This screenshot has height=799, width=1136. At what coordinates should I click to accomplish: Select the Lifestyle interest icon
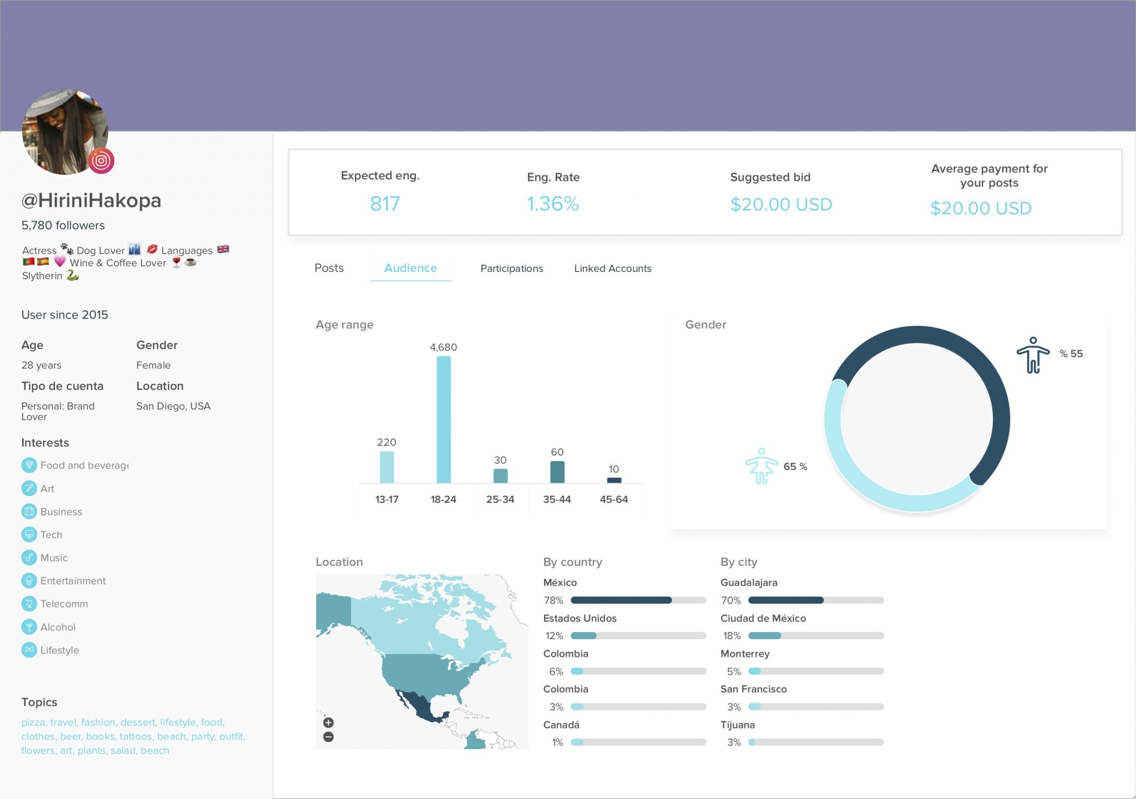(x=29, y=650)
